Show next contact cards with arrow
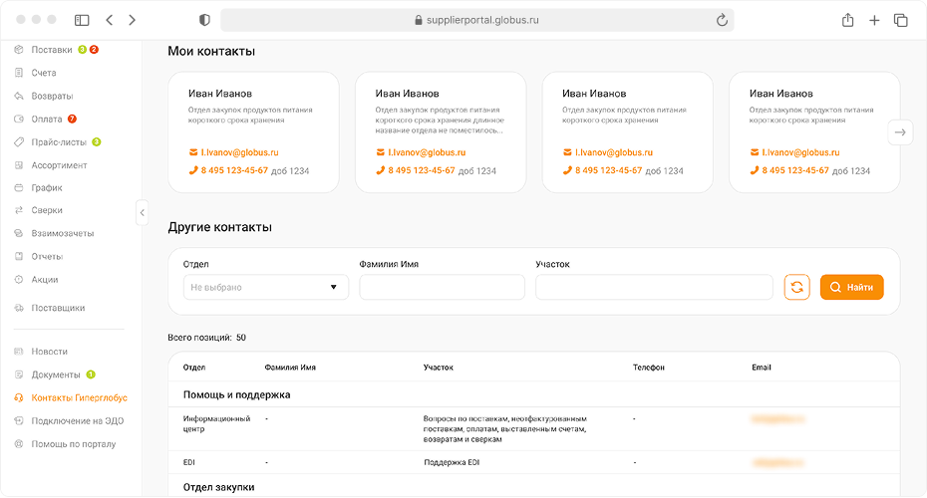The image size is (927, 498). point(900,132)
